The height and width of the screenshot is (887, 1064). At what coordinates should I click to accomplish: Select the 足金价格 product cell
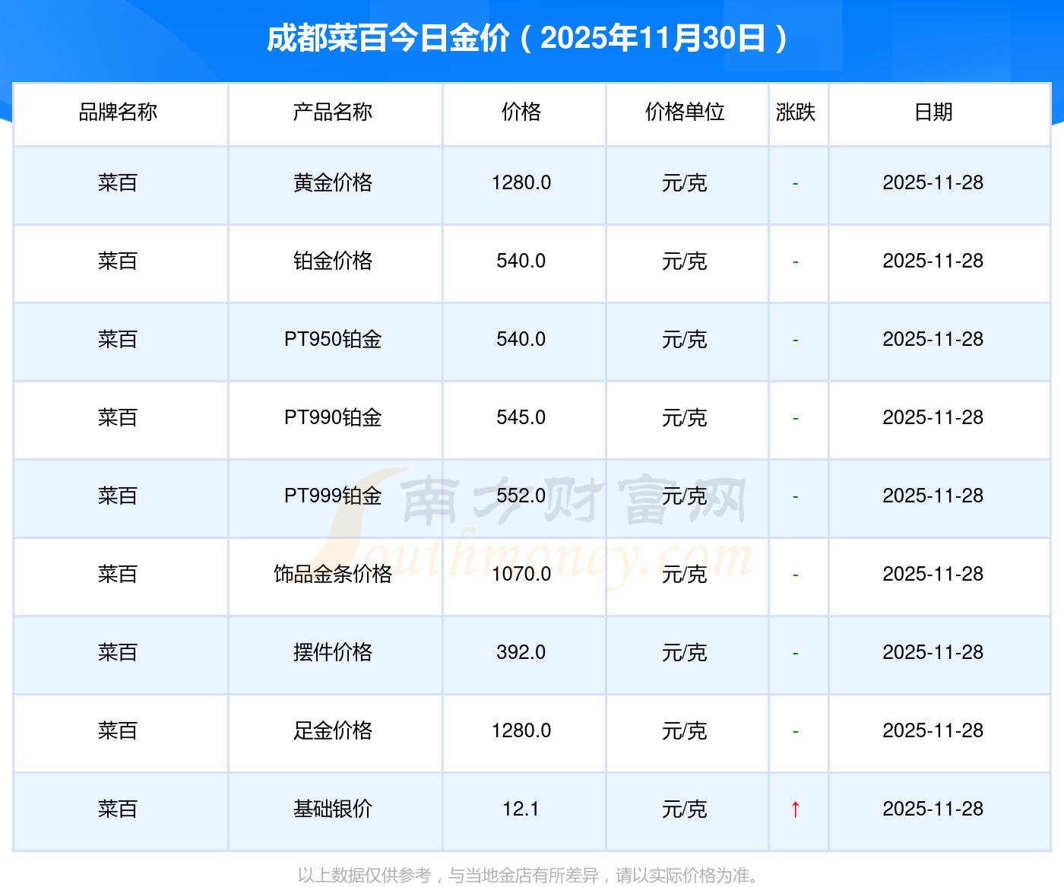click(x=333, y=731)
